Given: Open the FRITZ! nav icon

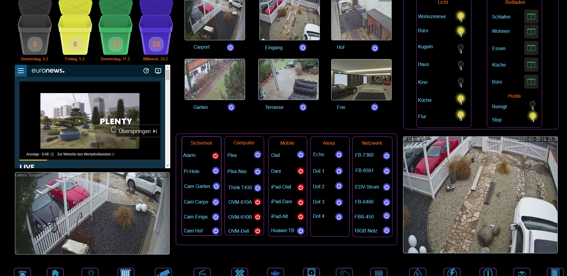Looking at the screenshot, I should tap(276, 272).
